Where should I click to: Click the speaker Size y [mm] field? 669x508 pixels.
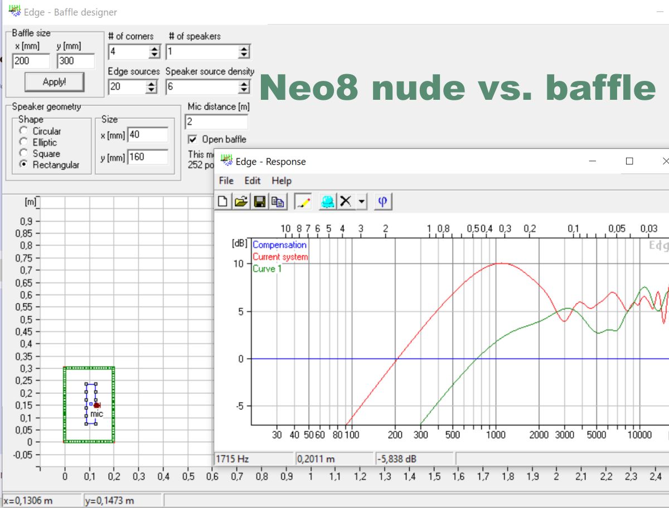click(148, 157)
